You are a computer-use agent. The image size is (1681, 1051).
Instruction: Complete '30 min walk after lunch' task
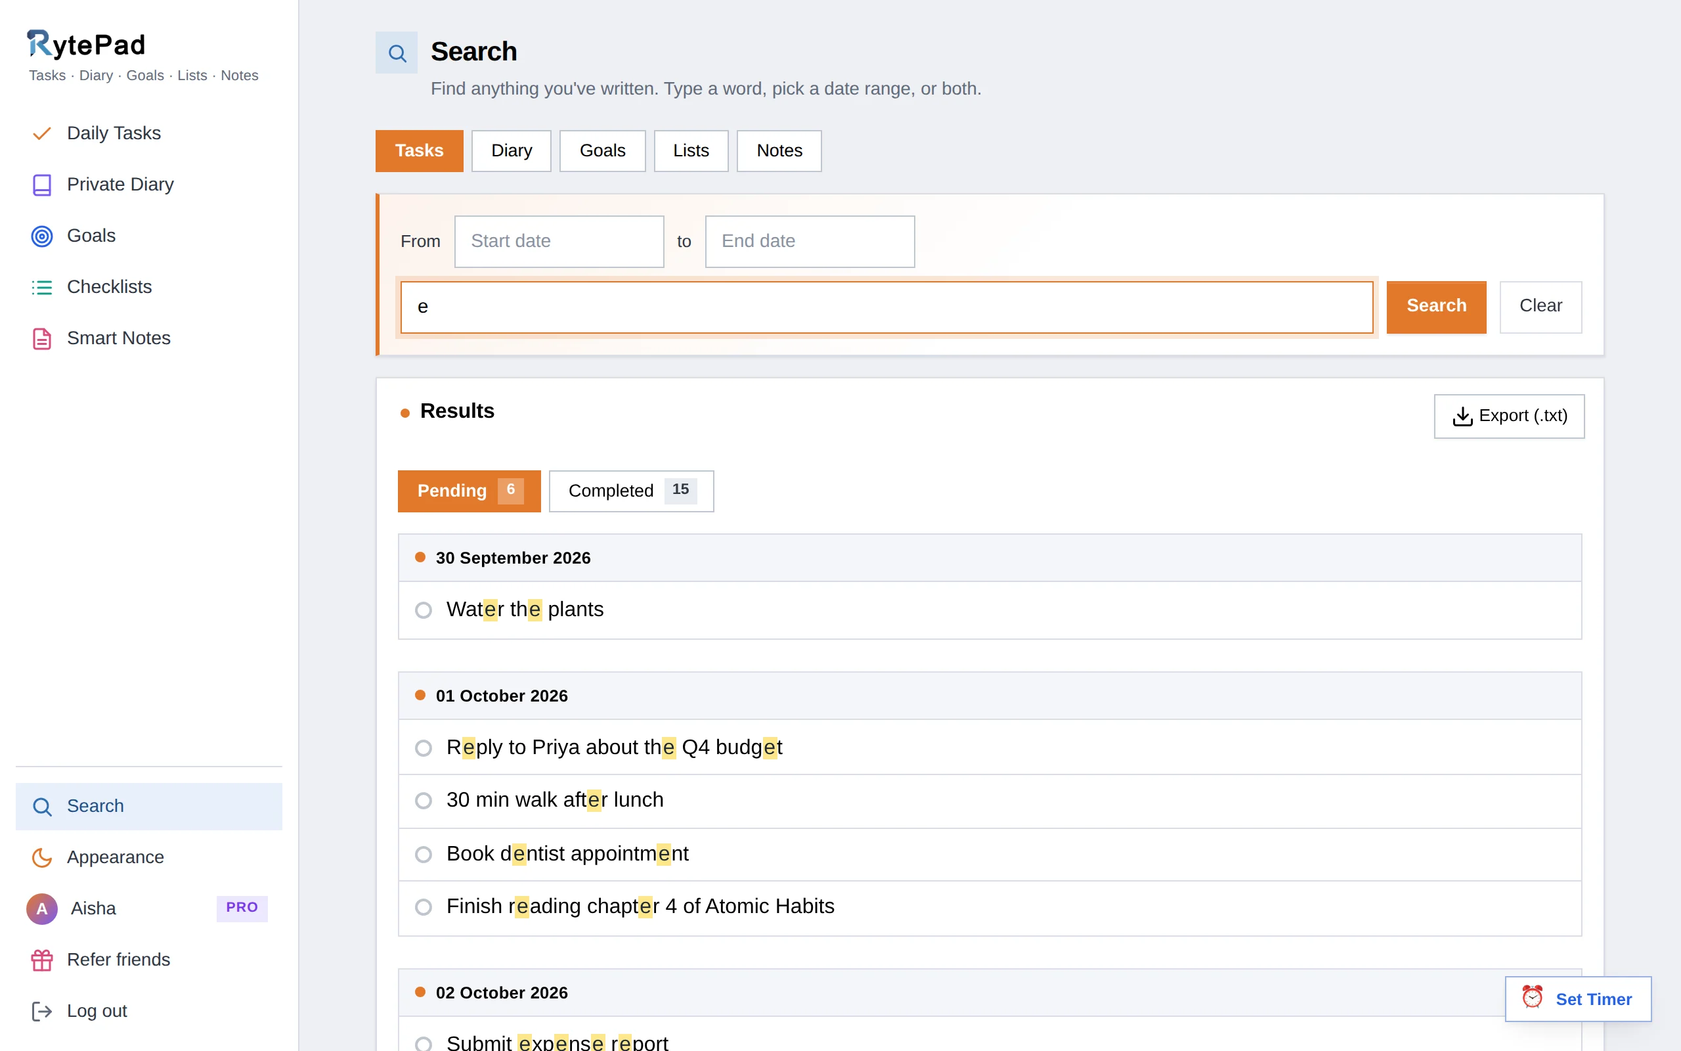click(423, 801)
